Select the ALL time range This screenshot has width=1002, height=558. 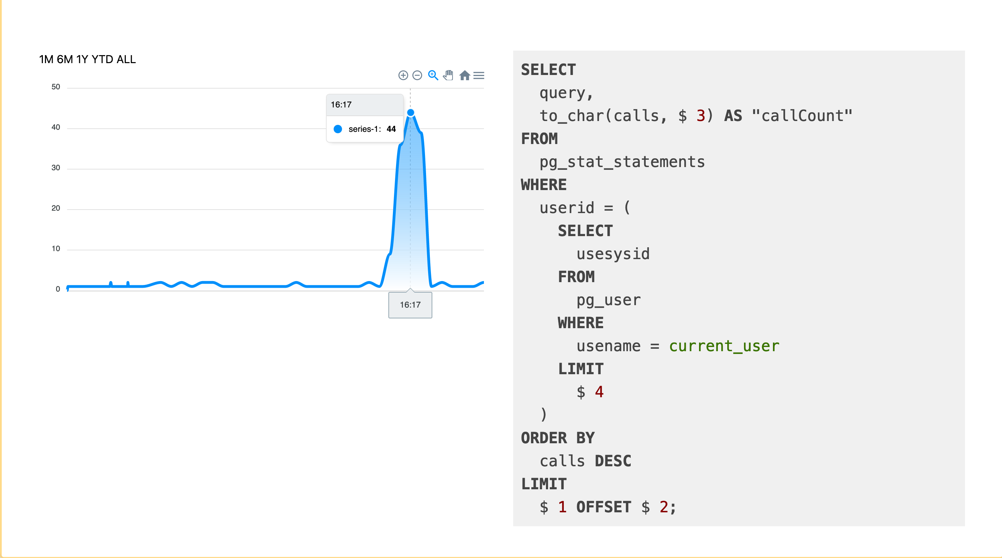point(126,59)
